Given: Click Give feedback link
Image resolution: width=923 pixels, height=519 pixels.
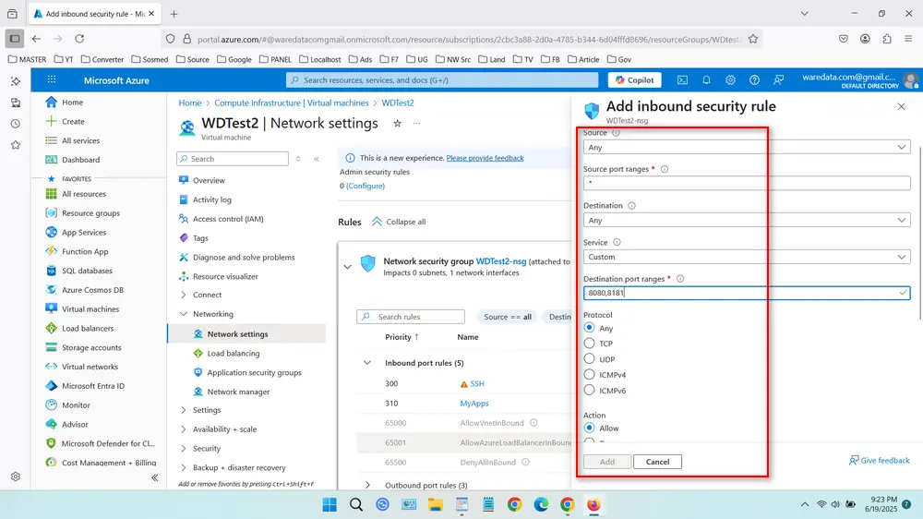Looking at the screenshot, I should 880,460.
